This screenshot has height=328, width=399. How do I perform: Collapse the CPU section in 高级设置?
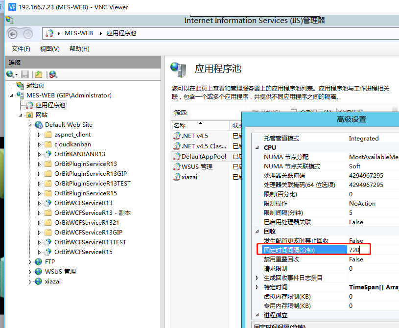tap(257, 147)
